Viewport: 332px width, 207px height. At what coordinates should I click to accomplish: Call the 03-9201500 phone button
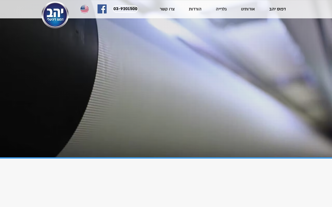(x=125, y=9)
